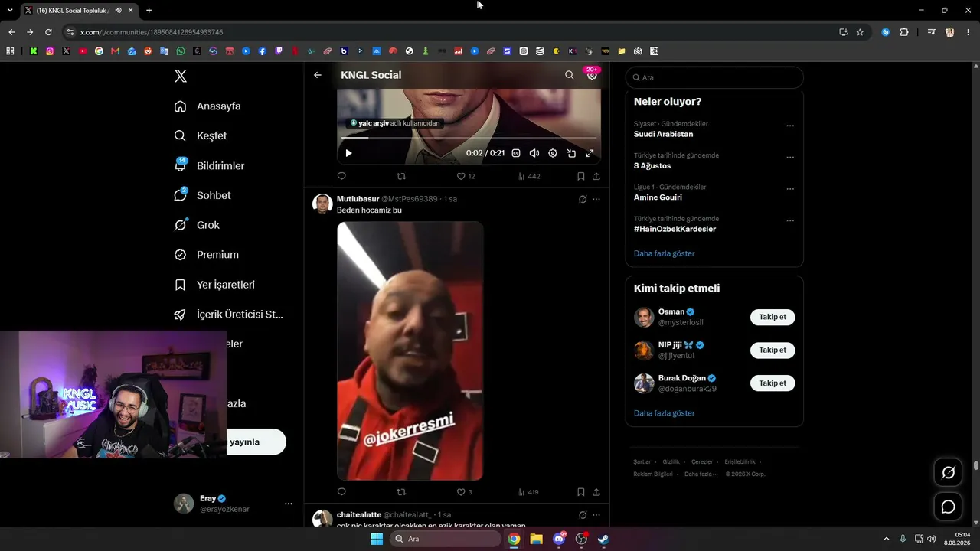
Task: Show more accounts to follow
Action: pos(664,413)
